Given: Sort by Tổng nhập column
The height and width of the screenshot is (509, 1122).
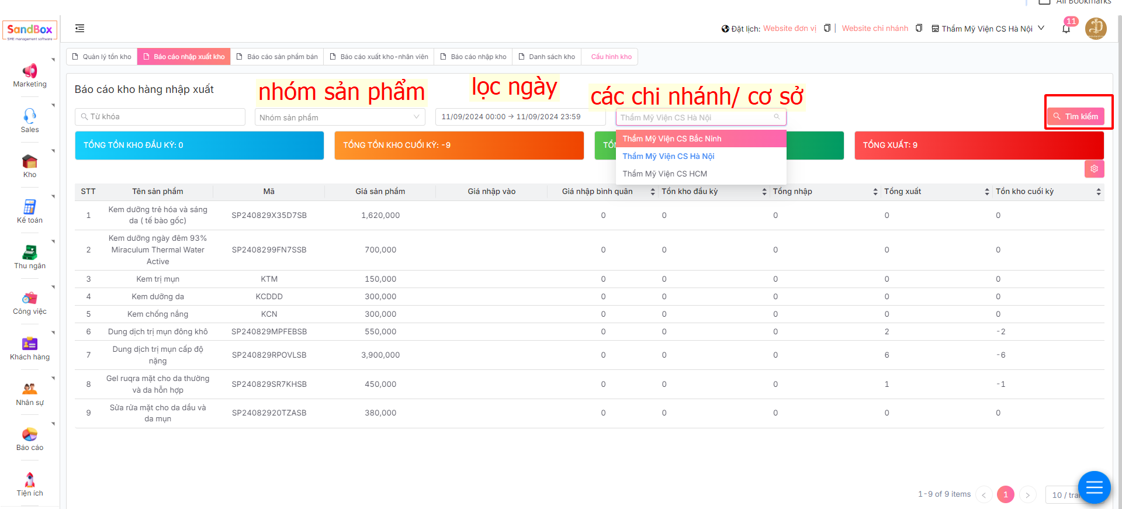Looking at the screenshot, I should click(x=875, y=192).
